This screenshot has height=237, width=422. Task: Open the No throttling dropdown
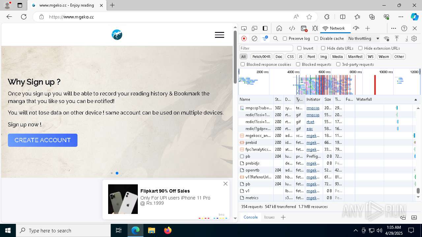(364, 39)
